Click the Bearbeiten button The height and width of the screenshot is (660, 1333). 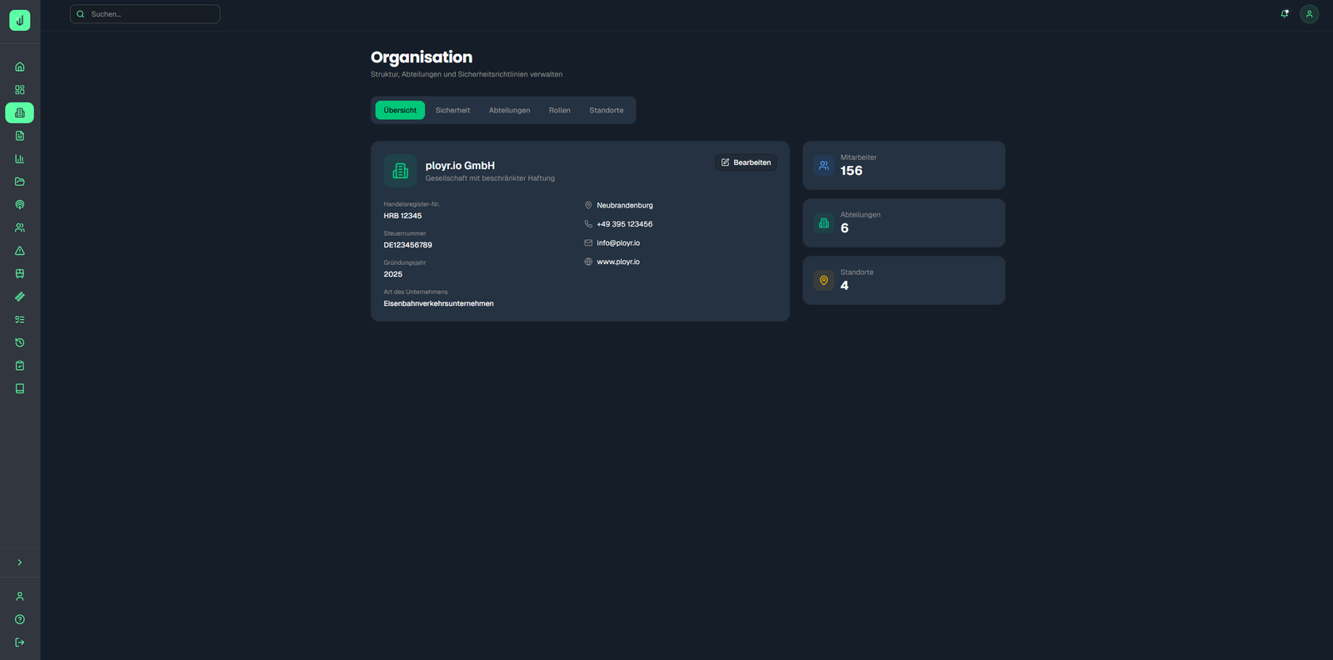tap(746, 162)
